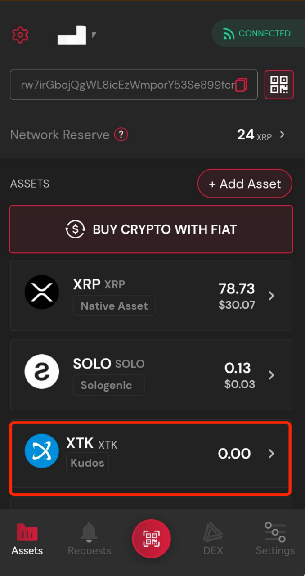Open settings via red gear icon
The image size is (305, 576).
pos(20,35)
